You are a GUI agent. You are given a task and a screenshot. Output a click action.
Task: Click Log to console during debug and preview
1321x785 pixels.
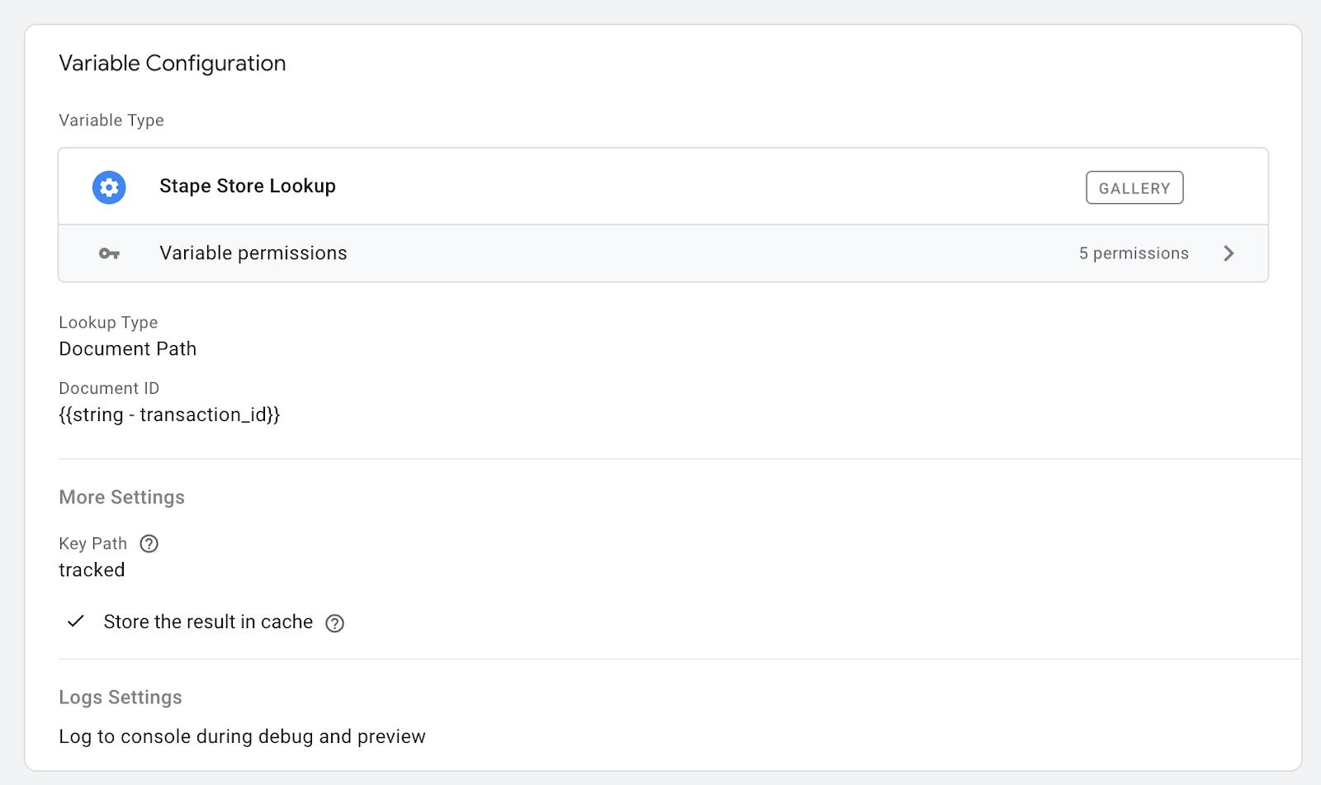(x=242, y=736)
